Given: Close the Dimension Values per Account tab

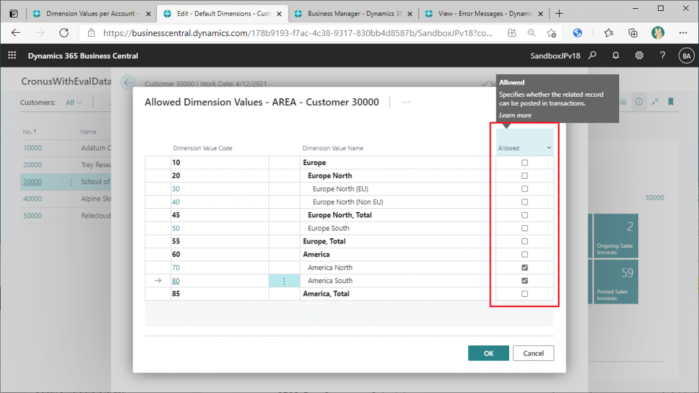Looking at the screenshot, I should coord(148,14).
